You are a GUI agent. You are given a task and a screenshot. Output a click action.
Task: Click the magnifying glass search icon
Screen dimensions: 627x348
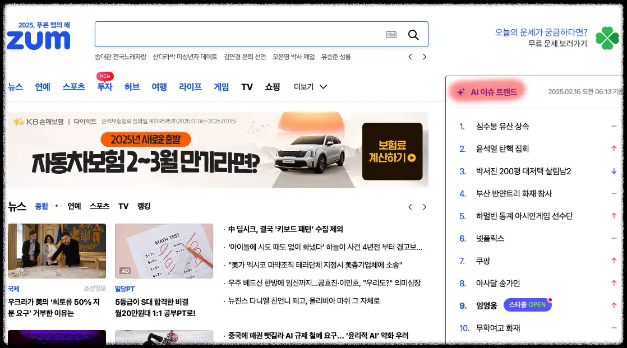point(414,34)
